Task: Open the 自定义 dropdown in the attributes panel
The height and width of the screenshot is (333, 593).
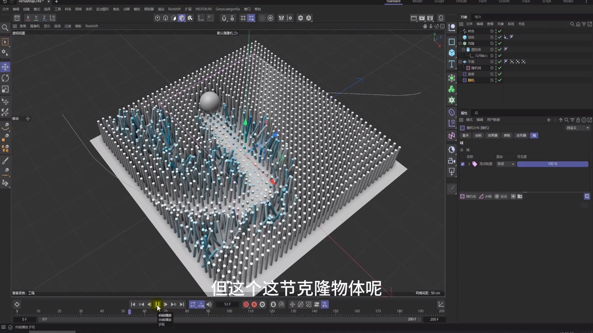Action: point(577,128)
